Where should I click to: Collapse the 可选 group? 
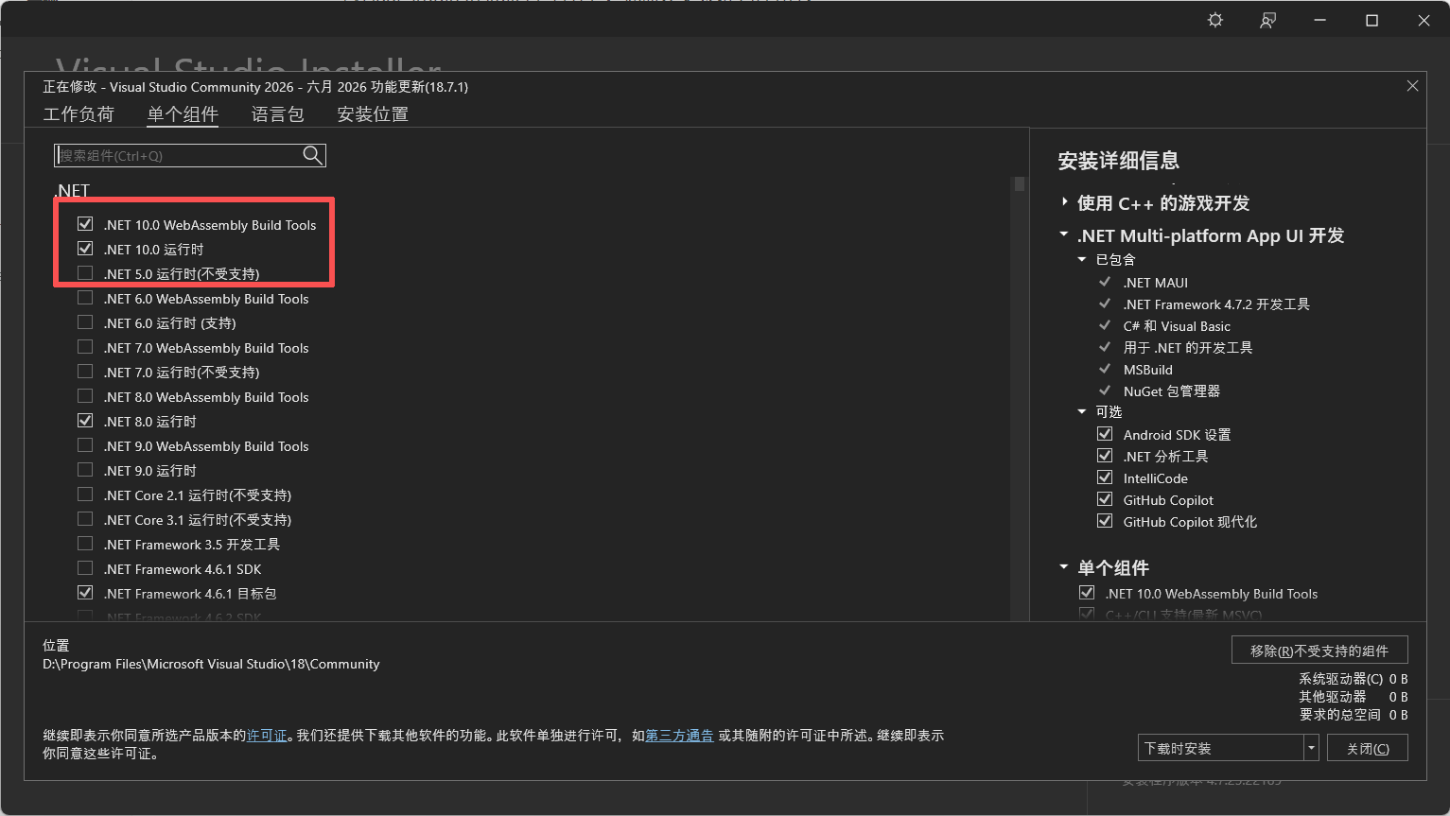coord(1082,411)
